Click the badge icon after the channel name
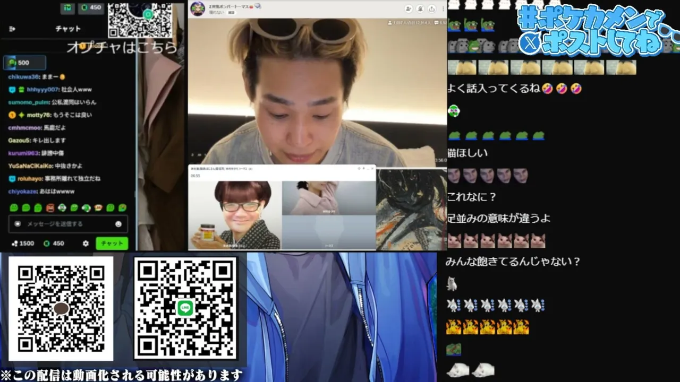 (x=258, y=5)
